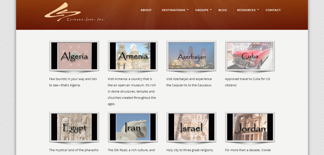
Task: Open the Algeria destination thumbnail
Action: (74, 56)
